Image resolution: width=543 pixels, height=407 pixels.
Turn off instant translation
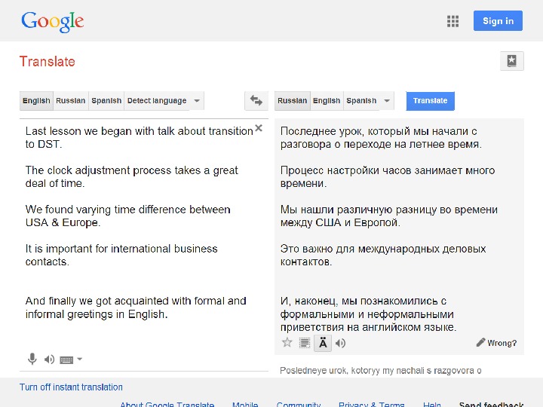[71, 387]
